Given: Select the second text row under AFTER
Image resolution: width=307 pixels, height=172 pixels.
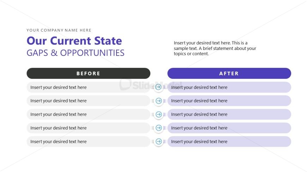Looking at the screenshot, I should pos(229,101).
